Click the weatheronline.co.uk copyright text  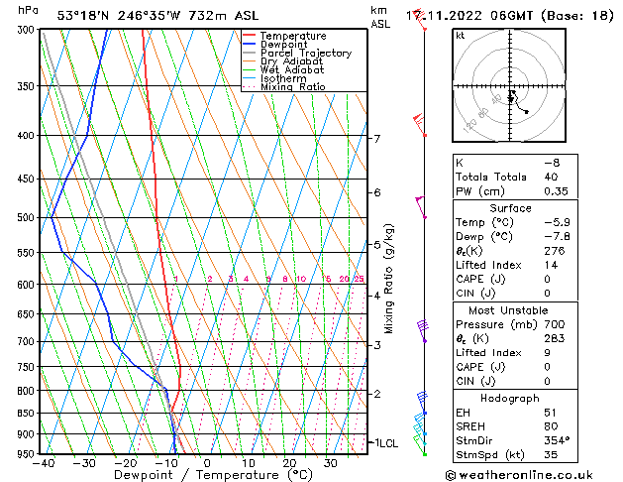520,475
